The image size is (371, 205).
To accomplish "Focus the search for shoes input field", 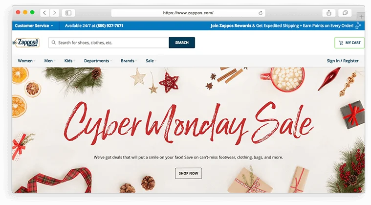I will (109, 43).
